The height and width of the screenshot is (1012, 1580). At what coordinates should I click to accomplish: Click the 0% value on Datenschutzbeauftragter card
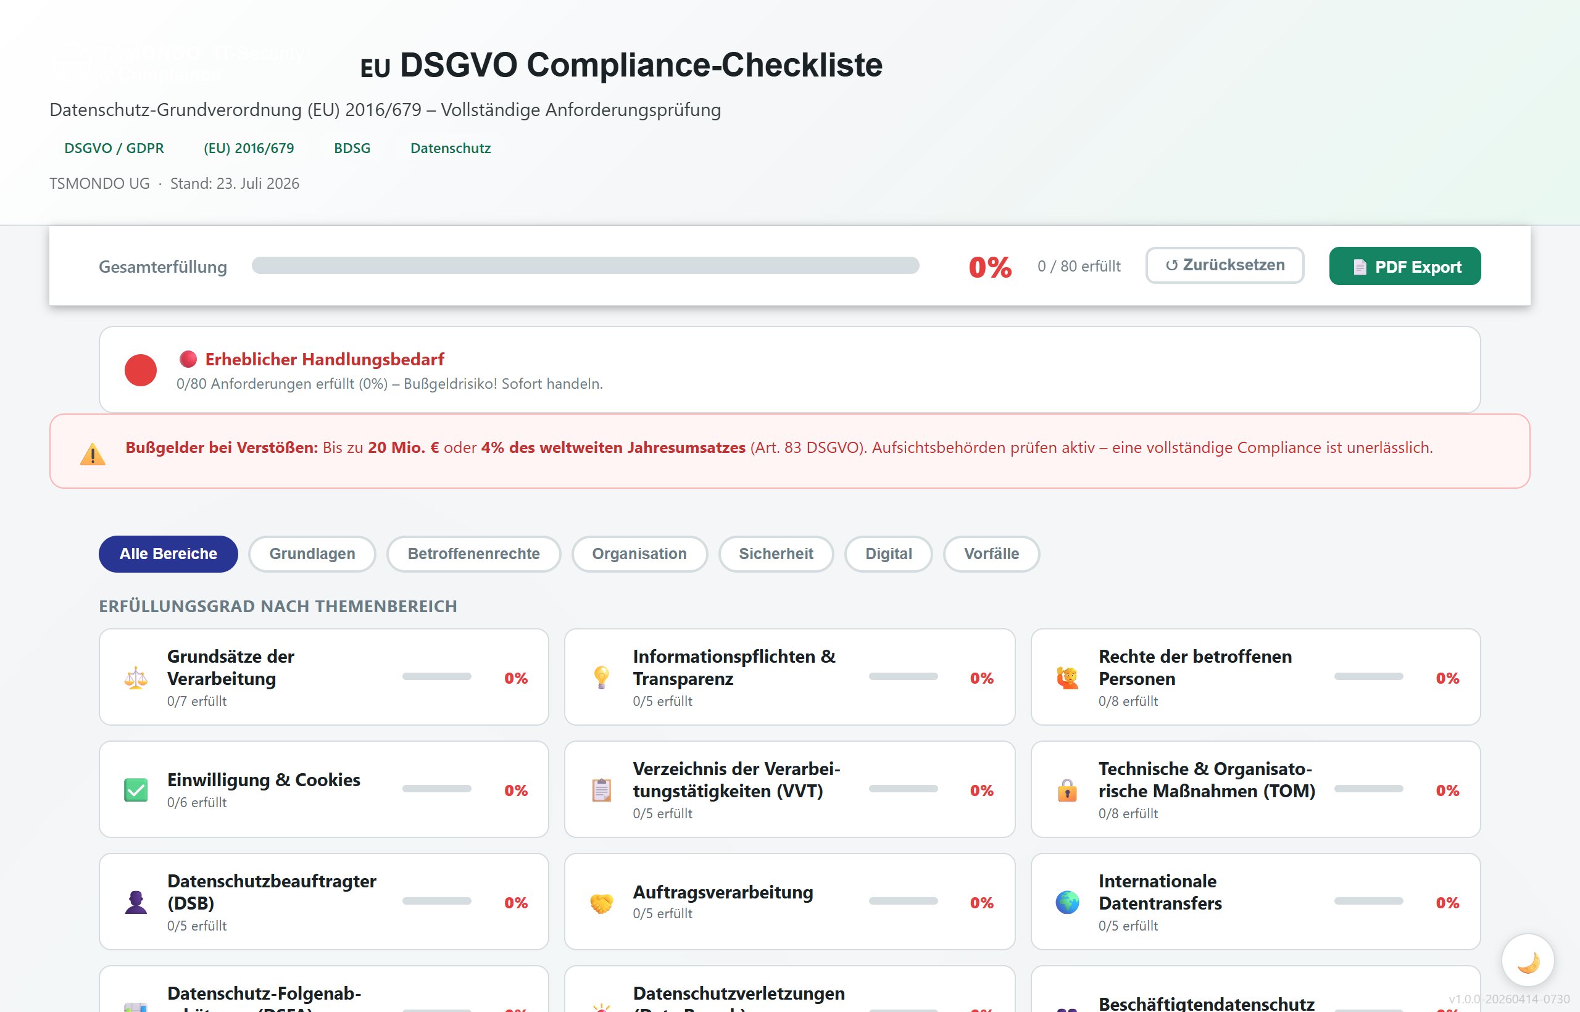(x=516, y=903)
